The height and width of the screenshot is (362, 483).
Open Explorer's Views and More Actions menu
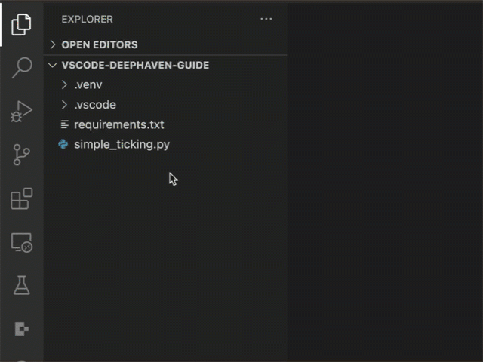tap(266, 19)
